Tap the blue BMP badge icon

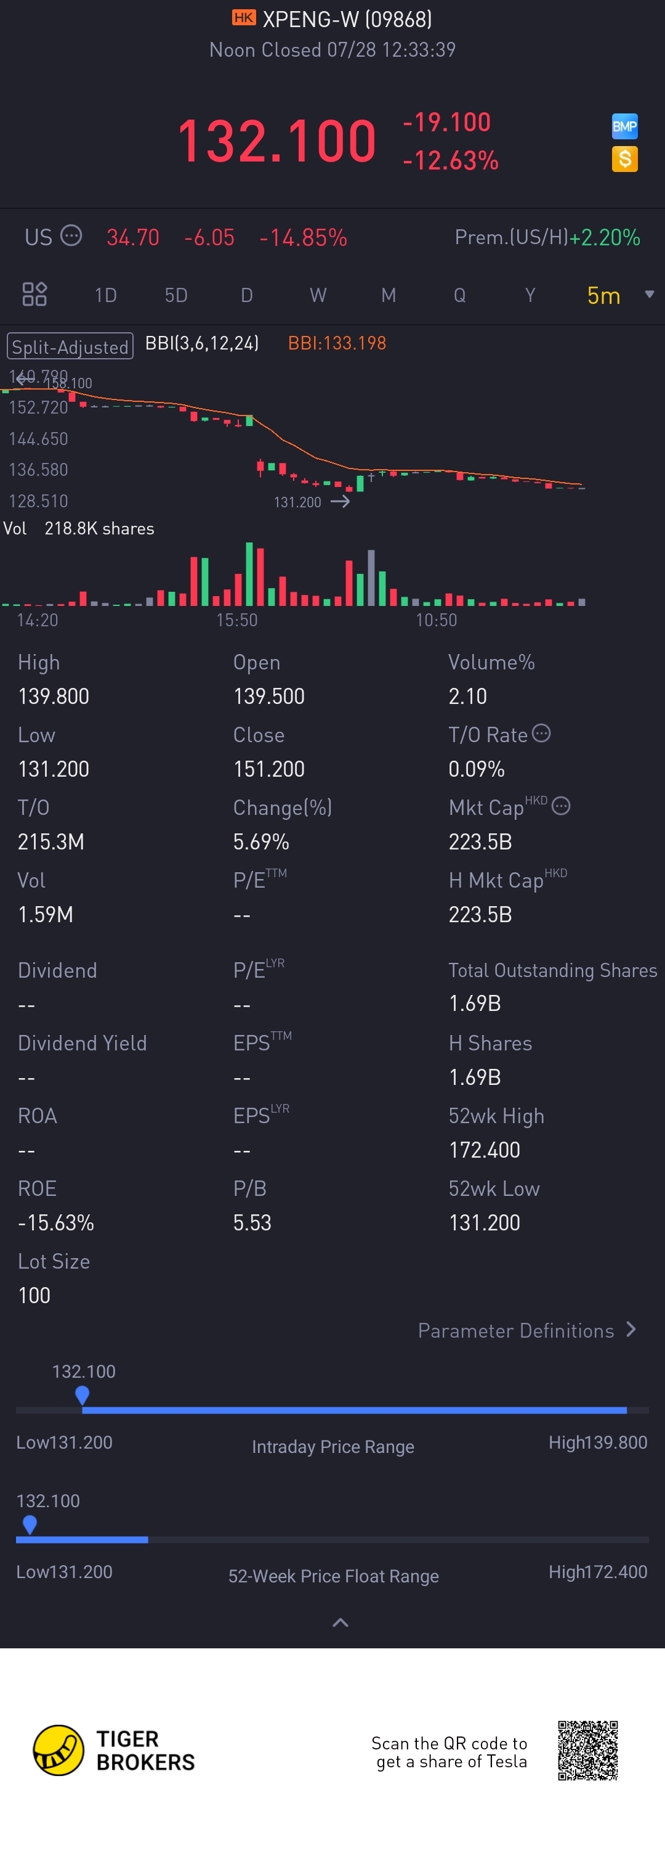[x=624, y=126]
